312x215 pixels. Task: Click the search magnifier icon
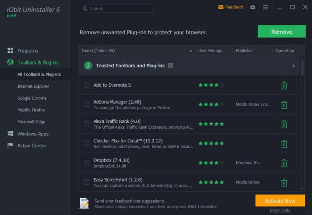[x=85, y=8]
